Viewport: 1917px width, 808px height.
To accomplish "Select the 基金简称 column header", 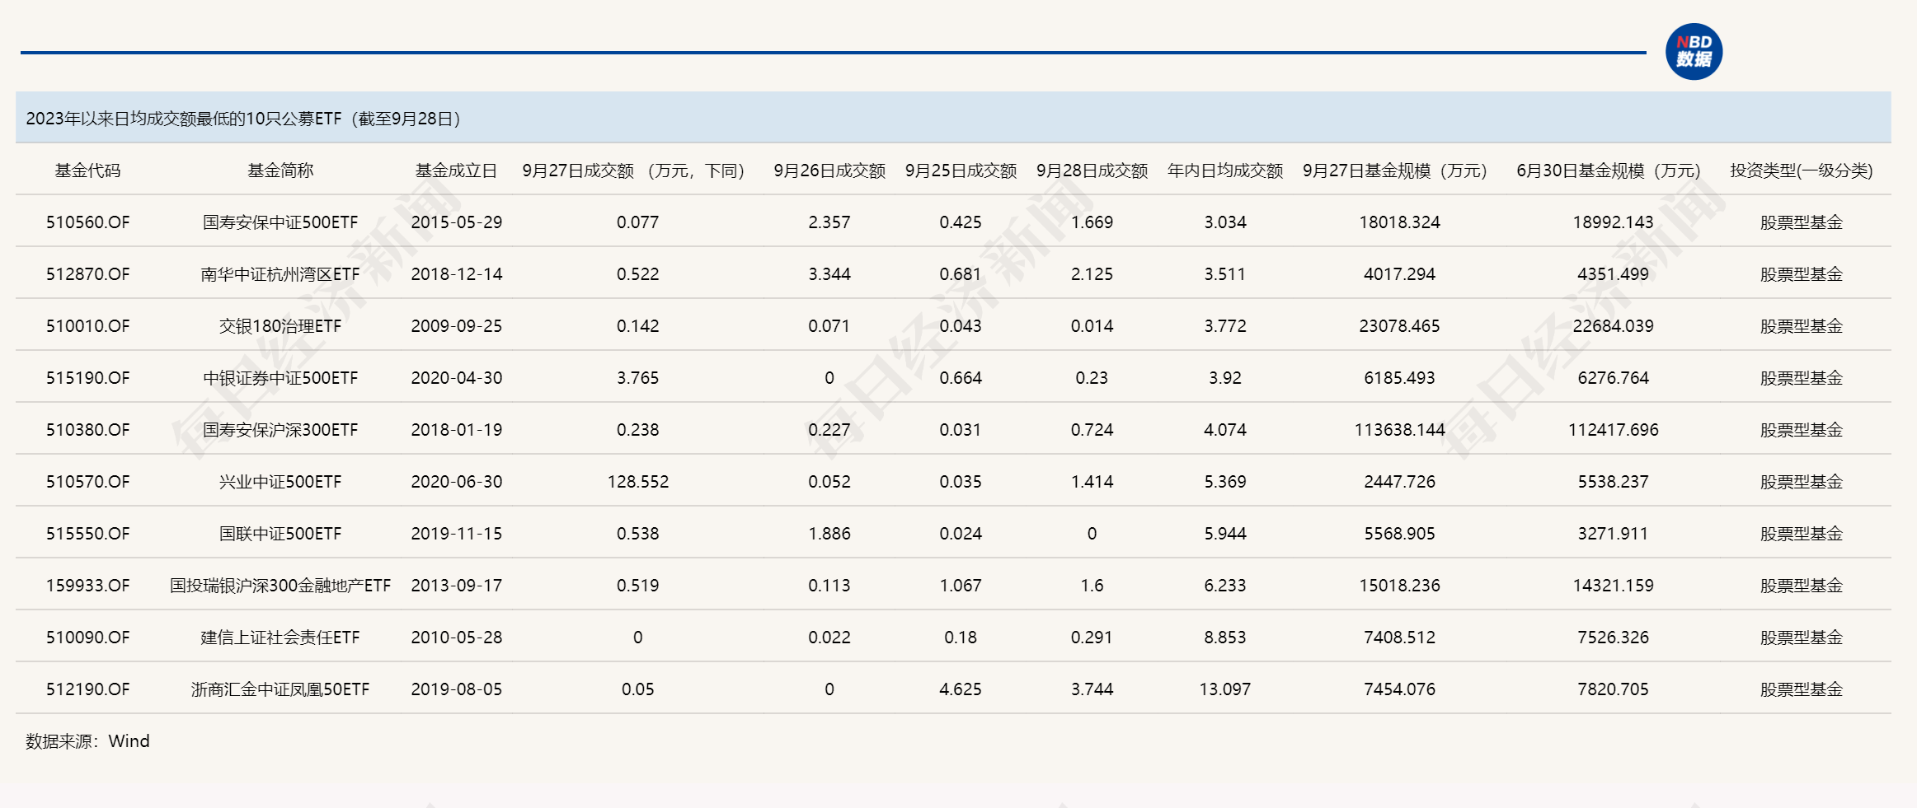I will click(x=280, y=170).
